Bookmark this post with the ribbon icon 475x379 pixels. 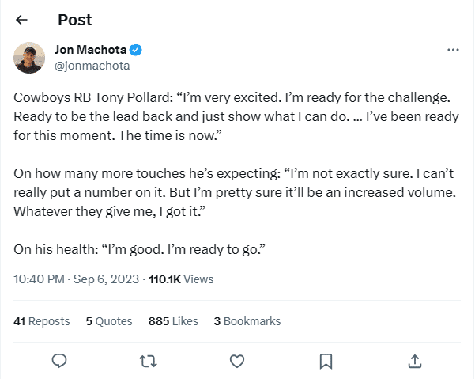(x=326, y=360)
